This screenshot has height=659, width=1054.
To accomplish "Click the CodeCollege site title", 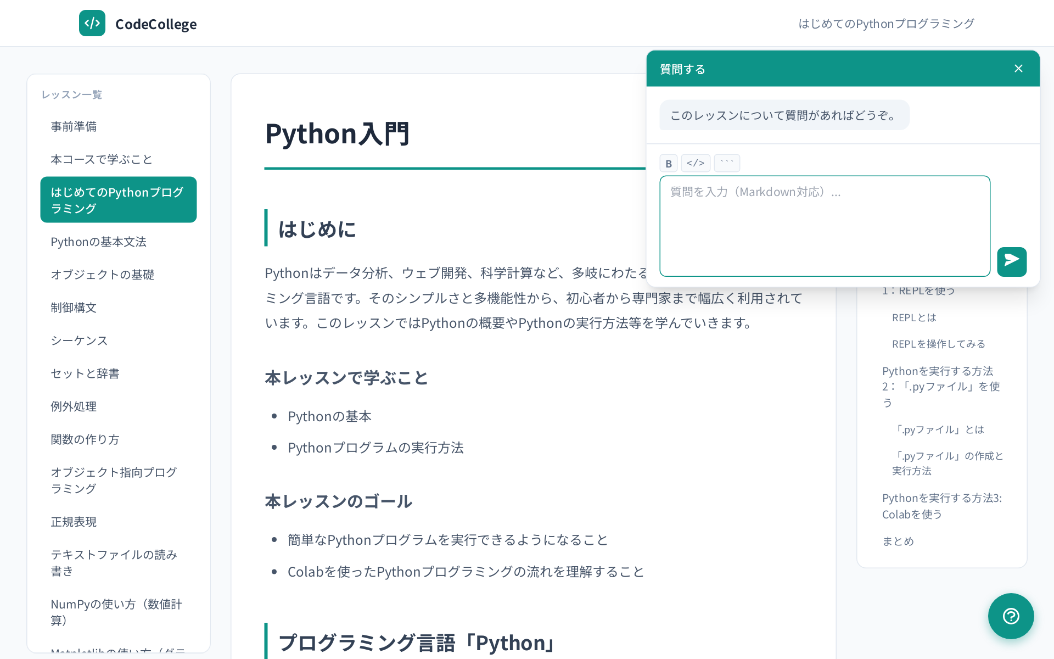I will pyautogui.click(x=156, y=24).
